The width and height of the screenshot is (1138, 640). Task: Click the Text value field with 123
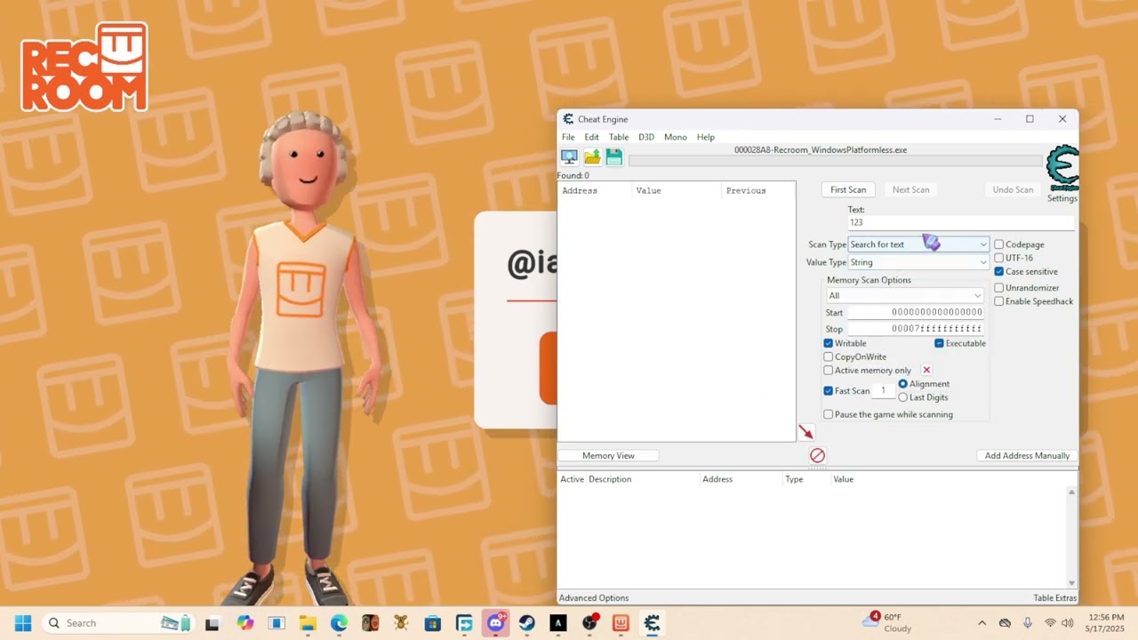(x=960, y=222)
